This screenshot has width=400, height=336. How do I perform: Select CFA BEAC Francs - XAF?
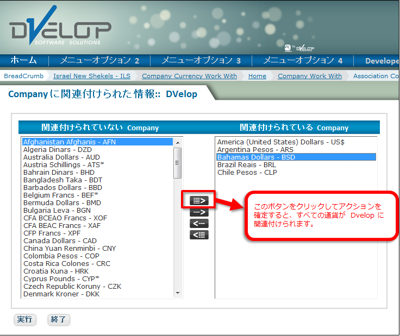click(x=97, y=226)
